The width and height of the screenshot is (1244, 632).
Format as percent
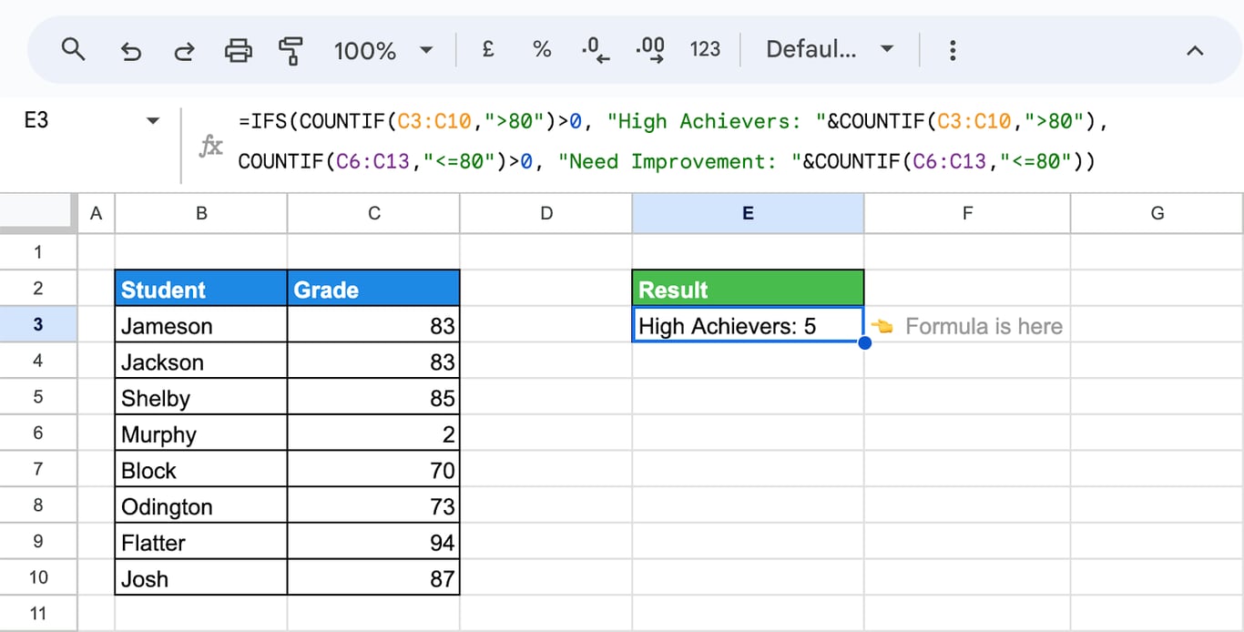542,49
